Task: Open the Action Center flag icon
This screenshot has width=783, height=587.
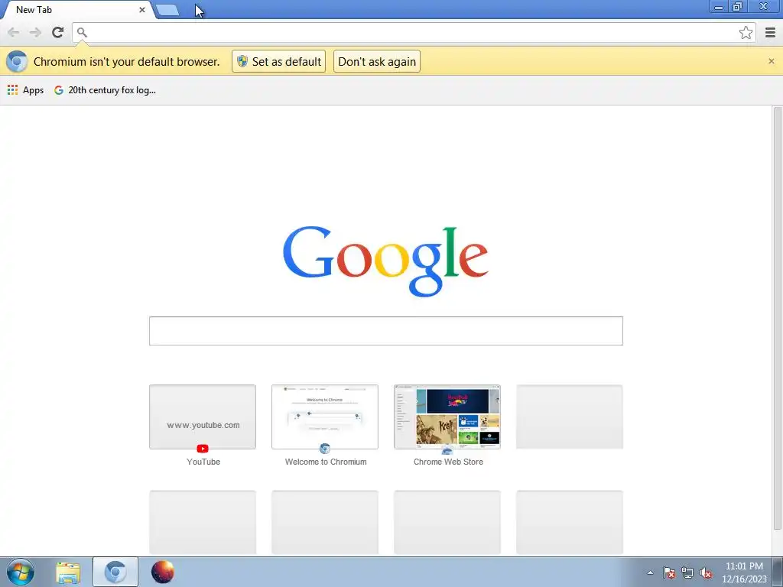Action: [669, 572]
